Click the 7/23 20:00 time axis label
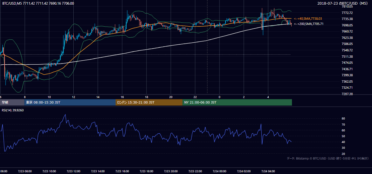The height and width of the screenshot is (174, 372). 171,171
